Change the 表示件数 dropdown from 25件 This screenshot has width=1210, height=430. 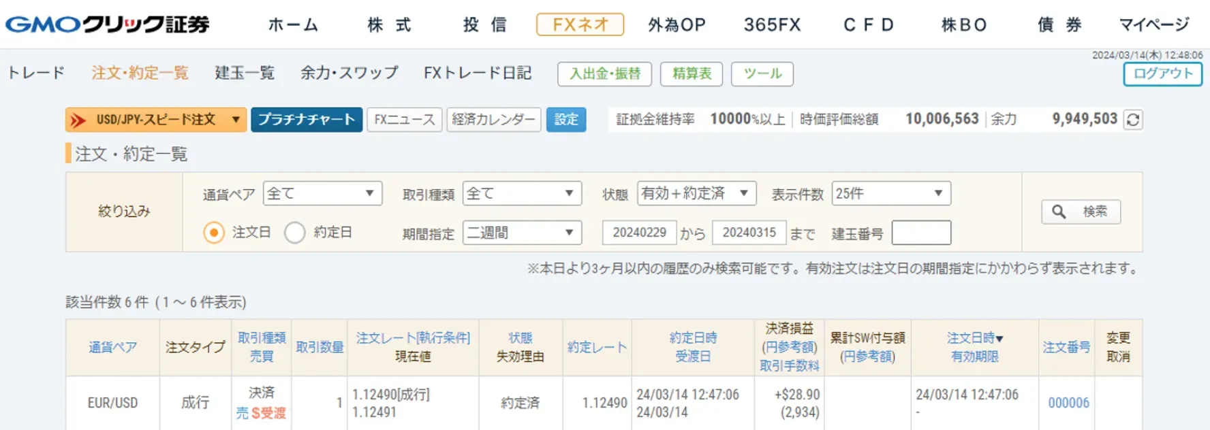(890, 194)
